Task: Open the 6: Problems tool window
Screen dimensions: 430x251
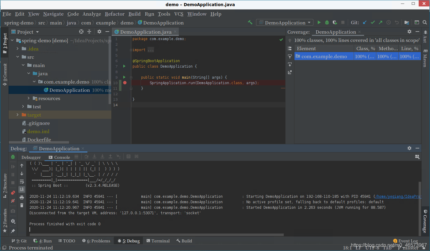Action: pyautogui.click(x=96, y=241)
